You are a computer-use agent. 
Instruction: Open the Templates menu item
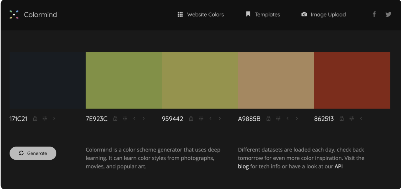point(263,14)
